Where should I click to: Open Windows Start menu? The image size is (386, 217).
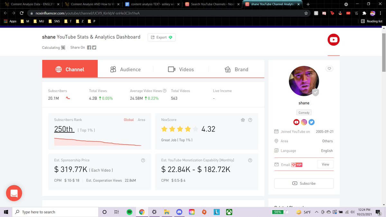[x=6, y=212]
